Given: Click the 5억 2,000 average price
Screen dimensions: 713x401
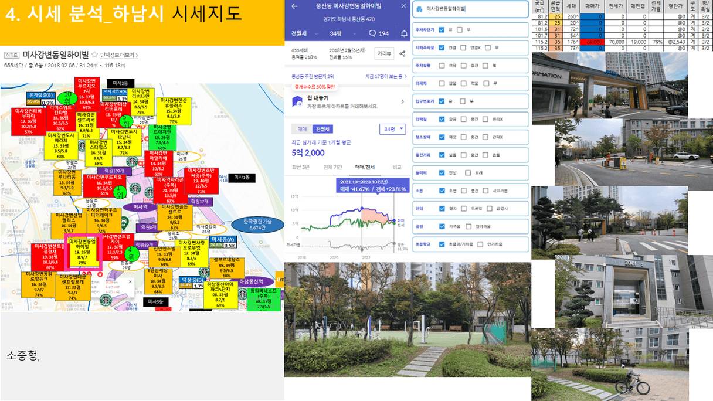Looking at the screenshot, I should (x=308, y=153).
